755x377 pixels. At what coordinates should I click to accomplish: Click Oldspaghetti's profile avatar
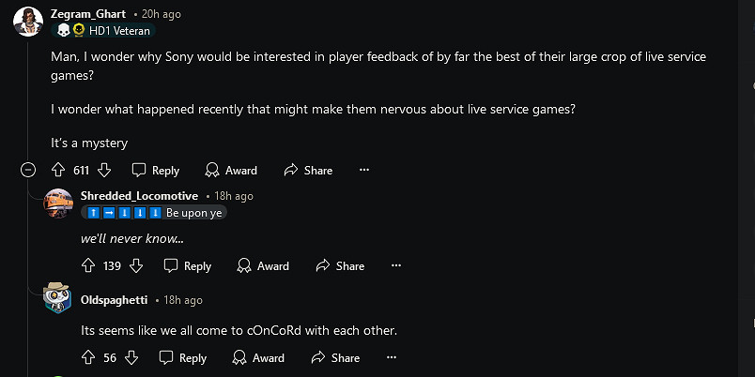pyautogui.click(x=57, y=299)
